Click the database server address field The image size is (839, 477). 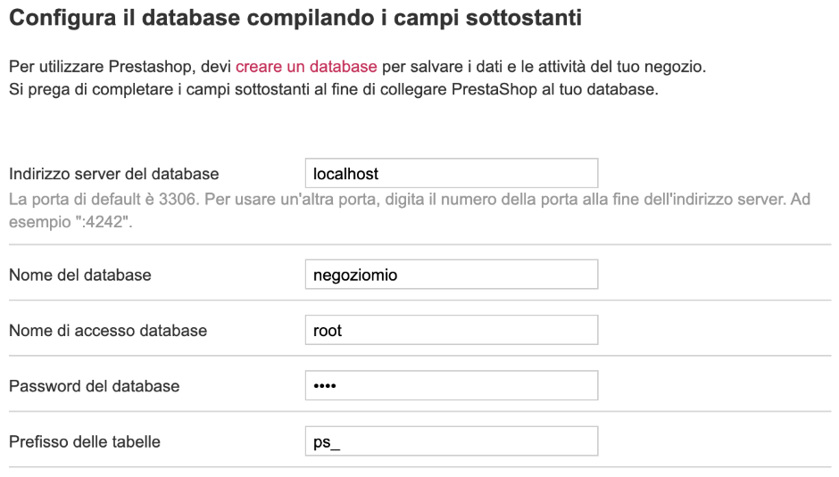pos(451,174)
